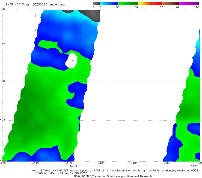Click the longitude label '-110'
This screenshot has width=202, height=178.
point(68,163)
